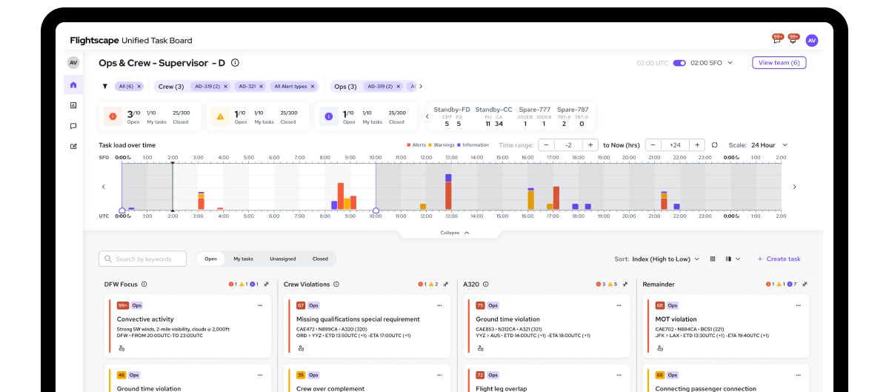Click the purple information summary icon
The height and width of the screenshot is (392, 889).
tap(328, 116)
